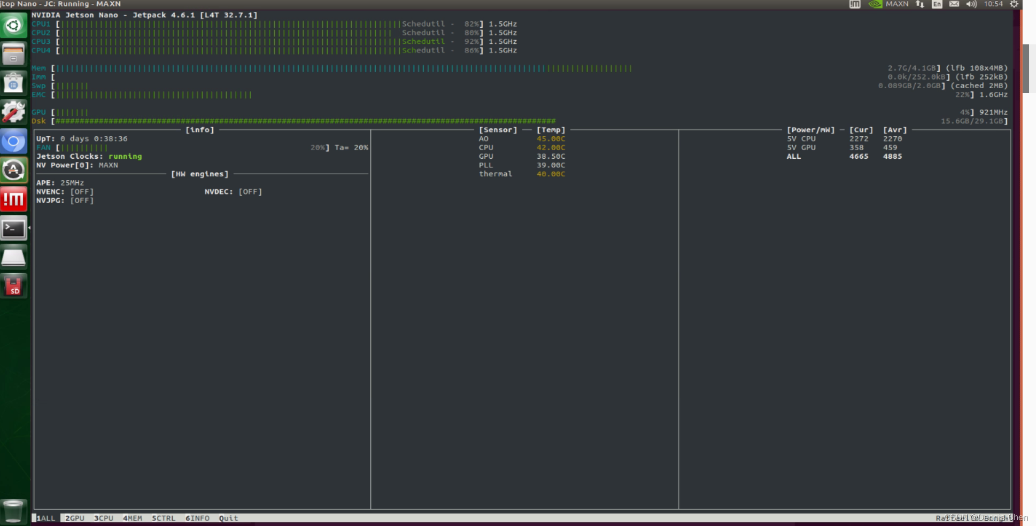Image resolution: width=1036 pixels, height=526 pixels.
Task: Switch to the 1ALL tab in jtop
Action: coord(46,518)
